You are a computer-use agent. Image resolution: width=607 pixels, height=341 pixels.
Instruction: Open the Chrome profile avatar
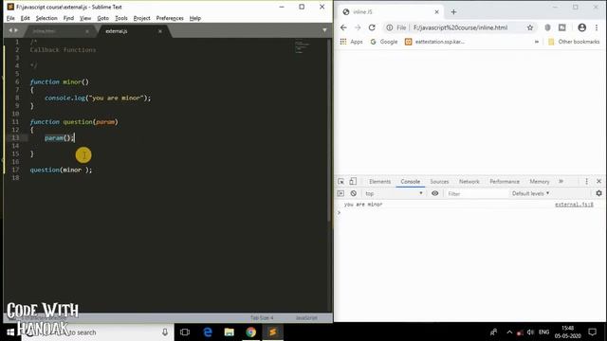coord(581,27)
